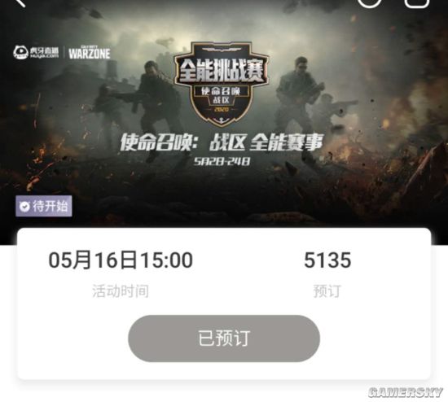Tap the 预订 label under 5135

click(x=327, y=291)
